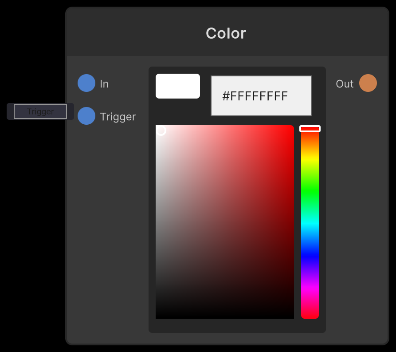The image size is (396, 352).
Task: Click the blue Trigger port circle
Action: [x=86, y=116]
